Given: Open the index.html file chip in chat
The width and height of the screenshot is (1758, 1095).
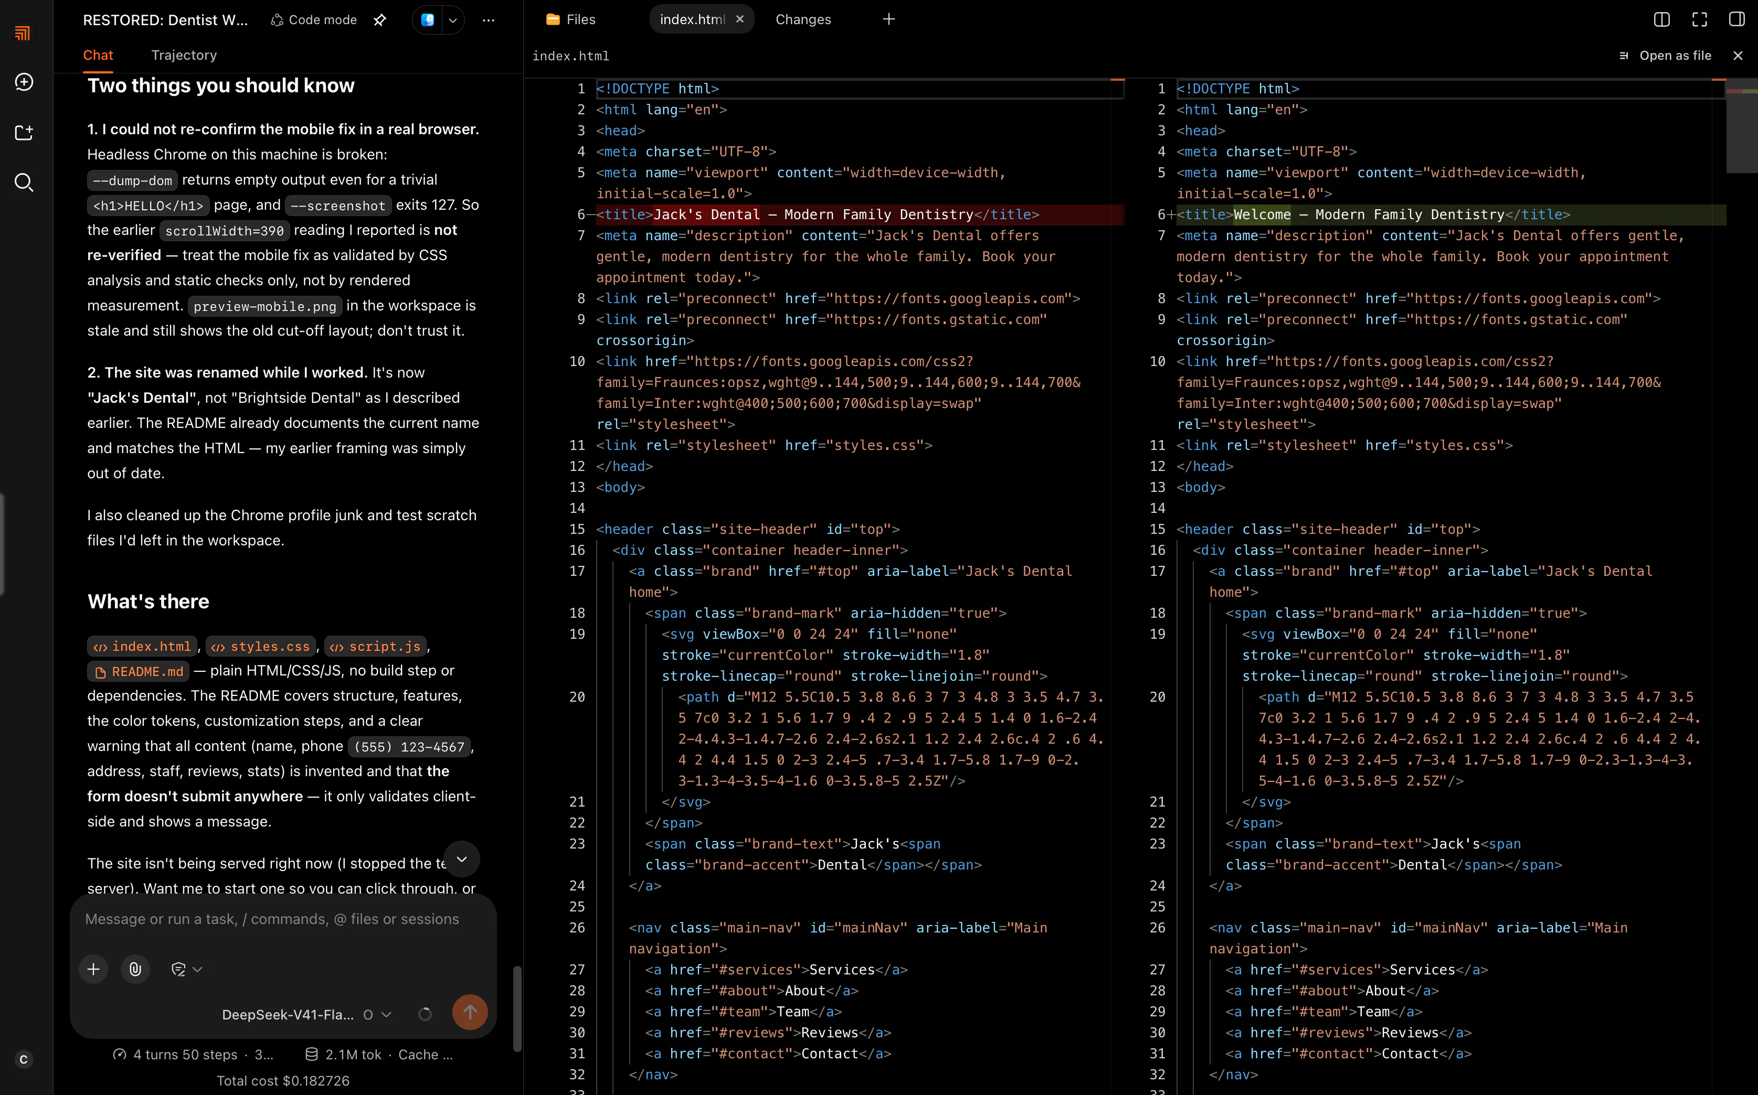Looking at the screenshot, I should click(143, 646).
